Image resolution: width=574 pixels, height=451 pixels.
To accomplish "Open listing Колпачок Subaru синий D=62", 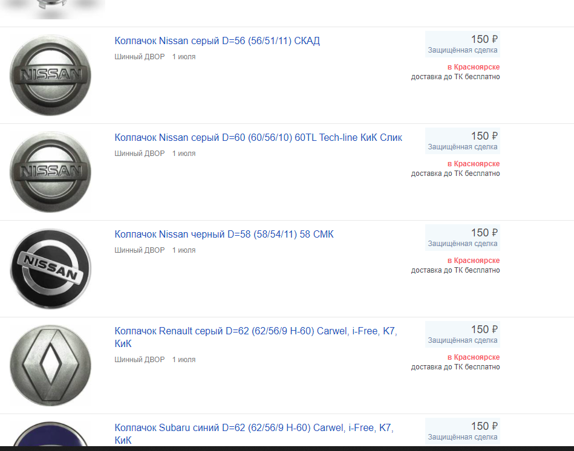I will [x=253, y=434].
